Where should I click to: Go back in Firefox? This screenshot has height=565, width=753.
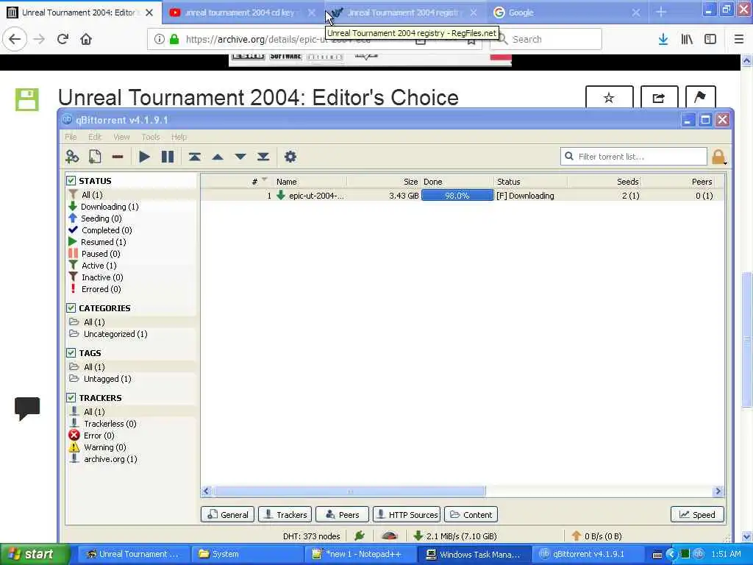15,39
